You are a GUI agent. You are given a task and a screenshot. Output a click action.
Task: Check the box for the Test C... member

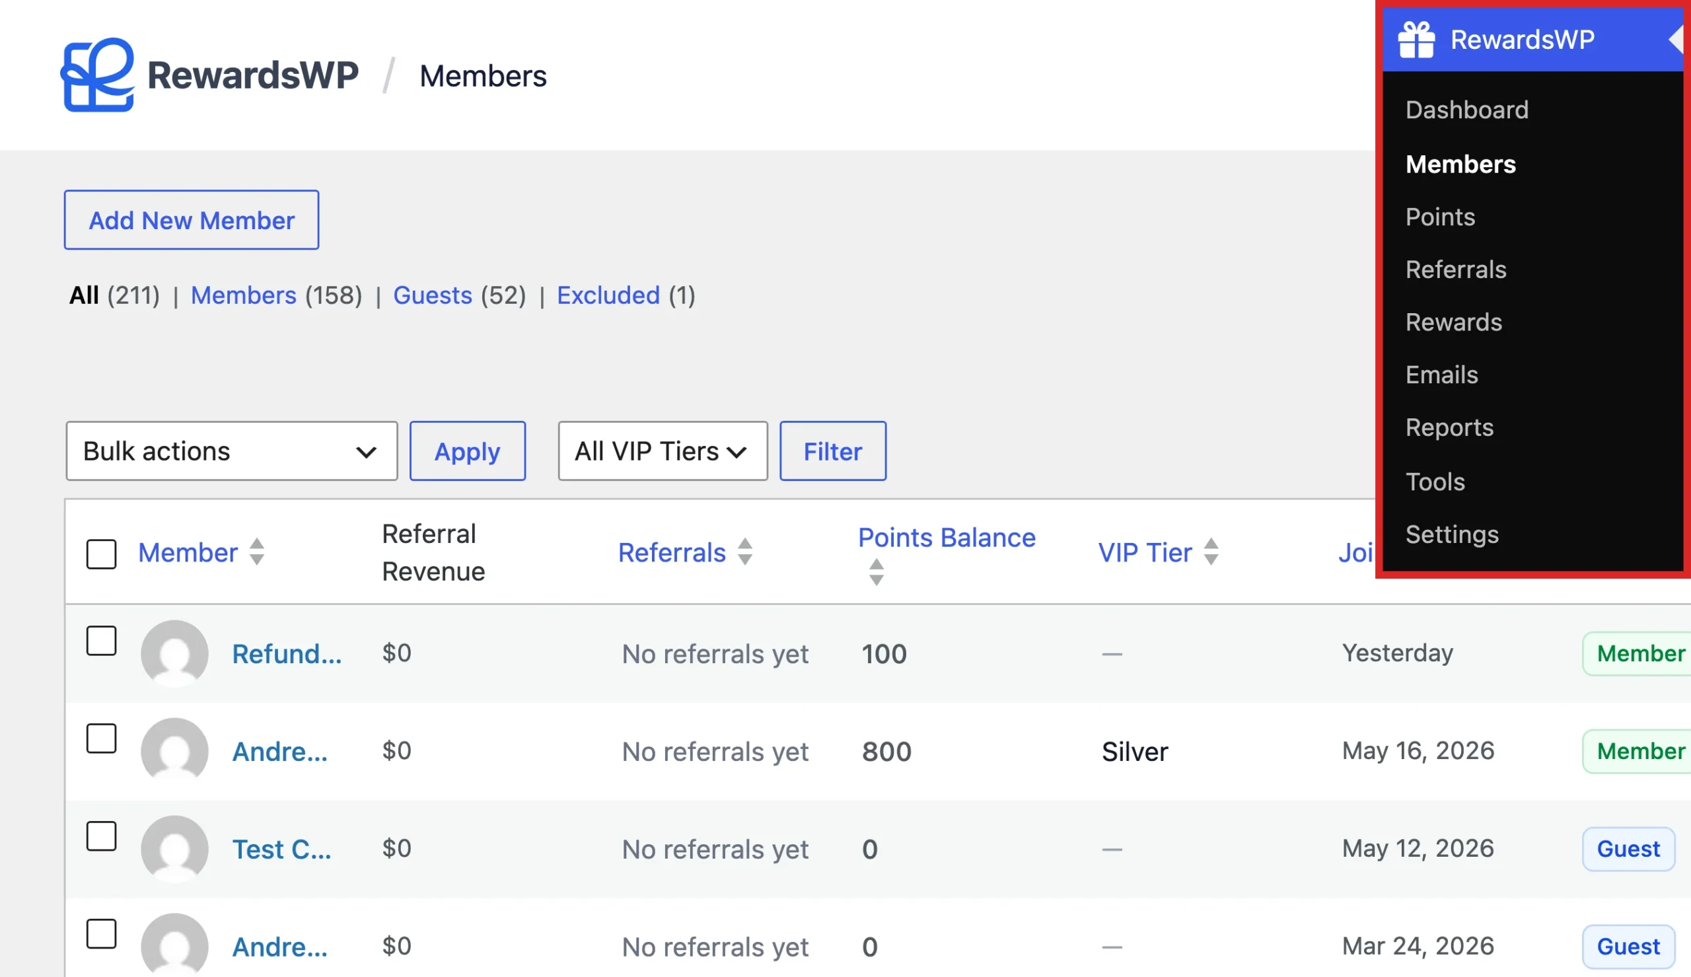pyautogui.click(x=101, y=836)
